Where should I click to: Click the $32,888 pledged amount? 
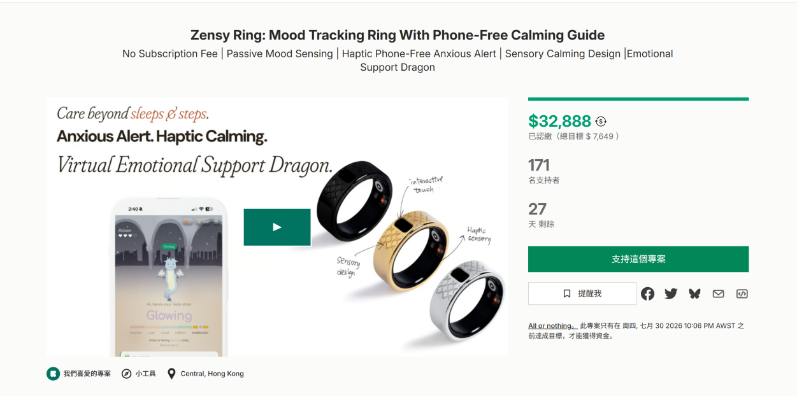[x=560, y=121]
